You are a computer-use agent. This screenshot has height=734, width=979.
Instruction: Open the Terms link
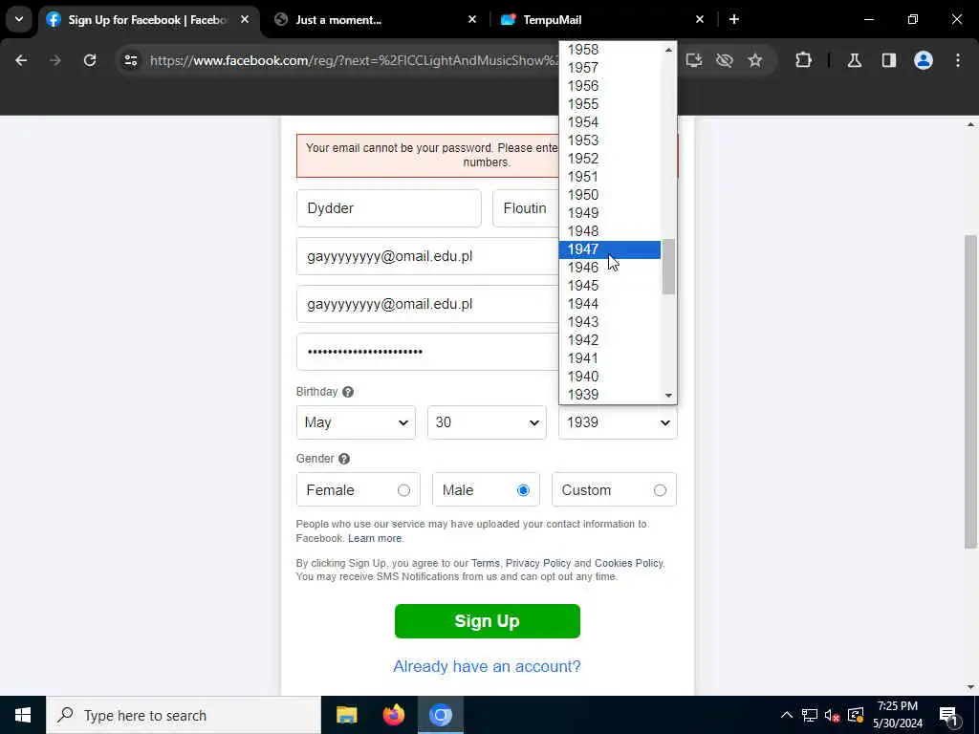(485, 564)
